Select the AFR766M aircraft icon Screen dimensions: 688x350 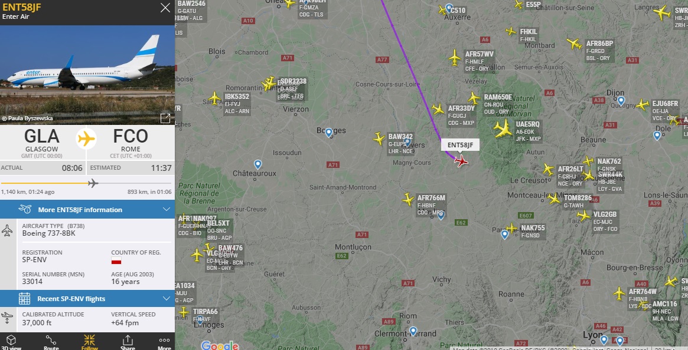click(408, 199)
